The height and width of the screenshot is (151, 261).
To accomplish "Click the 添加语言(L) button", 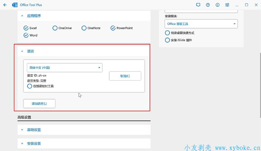I will 39,104.
